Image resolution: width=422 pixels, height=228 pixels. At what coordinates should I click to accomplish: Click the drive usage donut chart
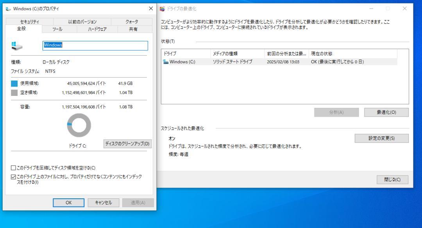pos(79,125)
